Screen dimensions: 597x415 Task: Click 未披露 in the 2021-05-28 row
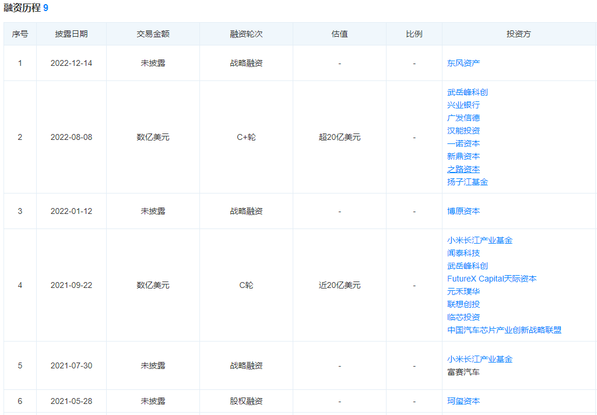[x=153, y=401]
